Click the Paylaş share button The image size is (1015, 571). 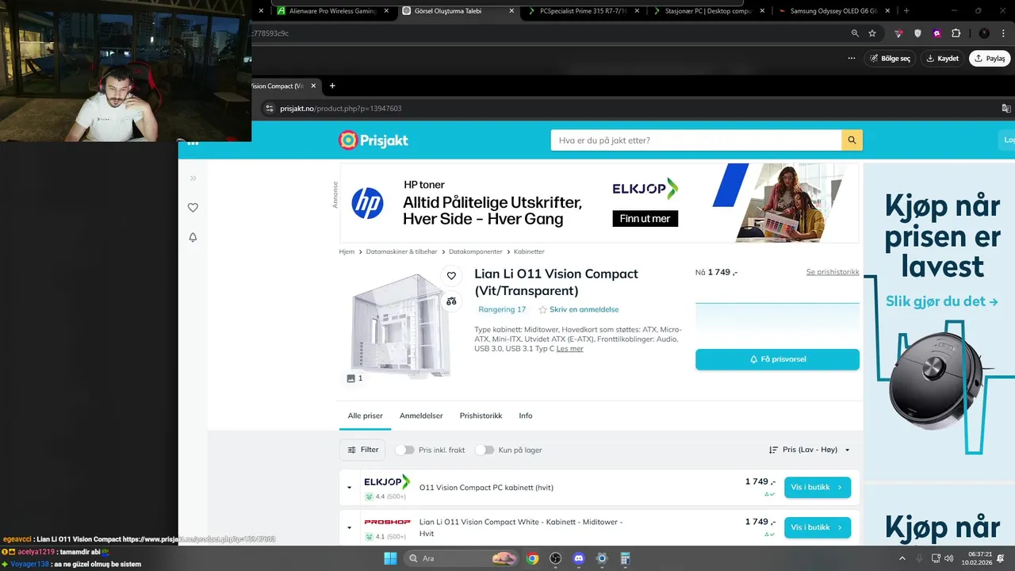coord(990,58)
